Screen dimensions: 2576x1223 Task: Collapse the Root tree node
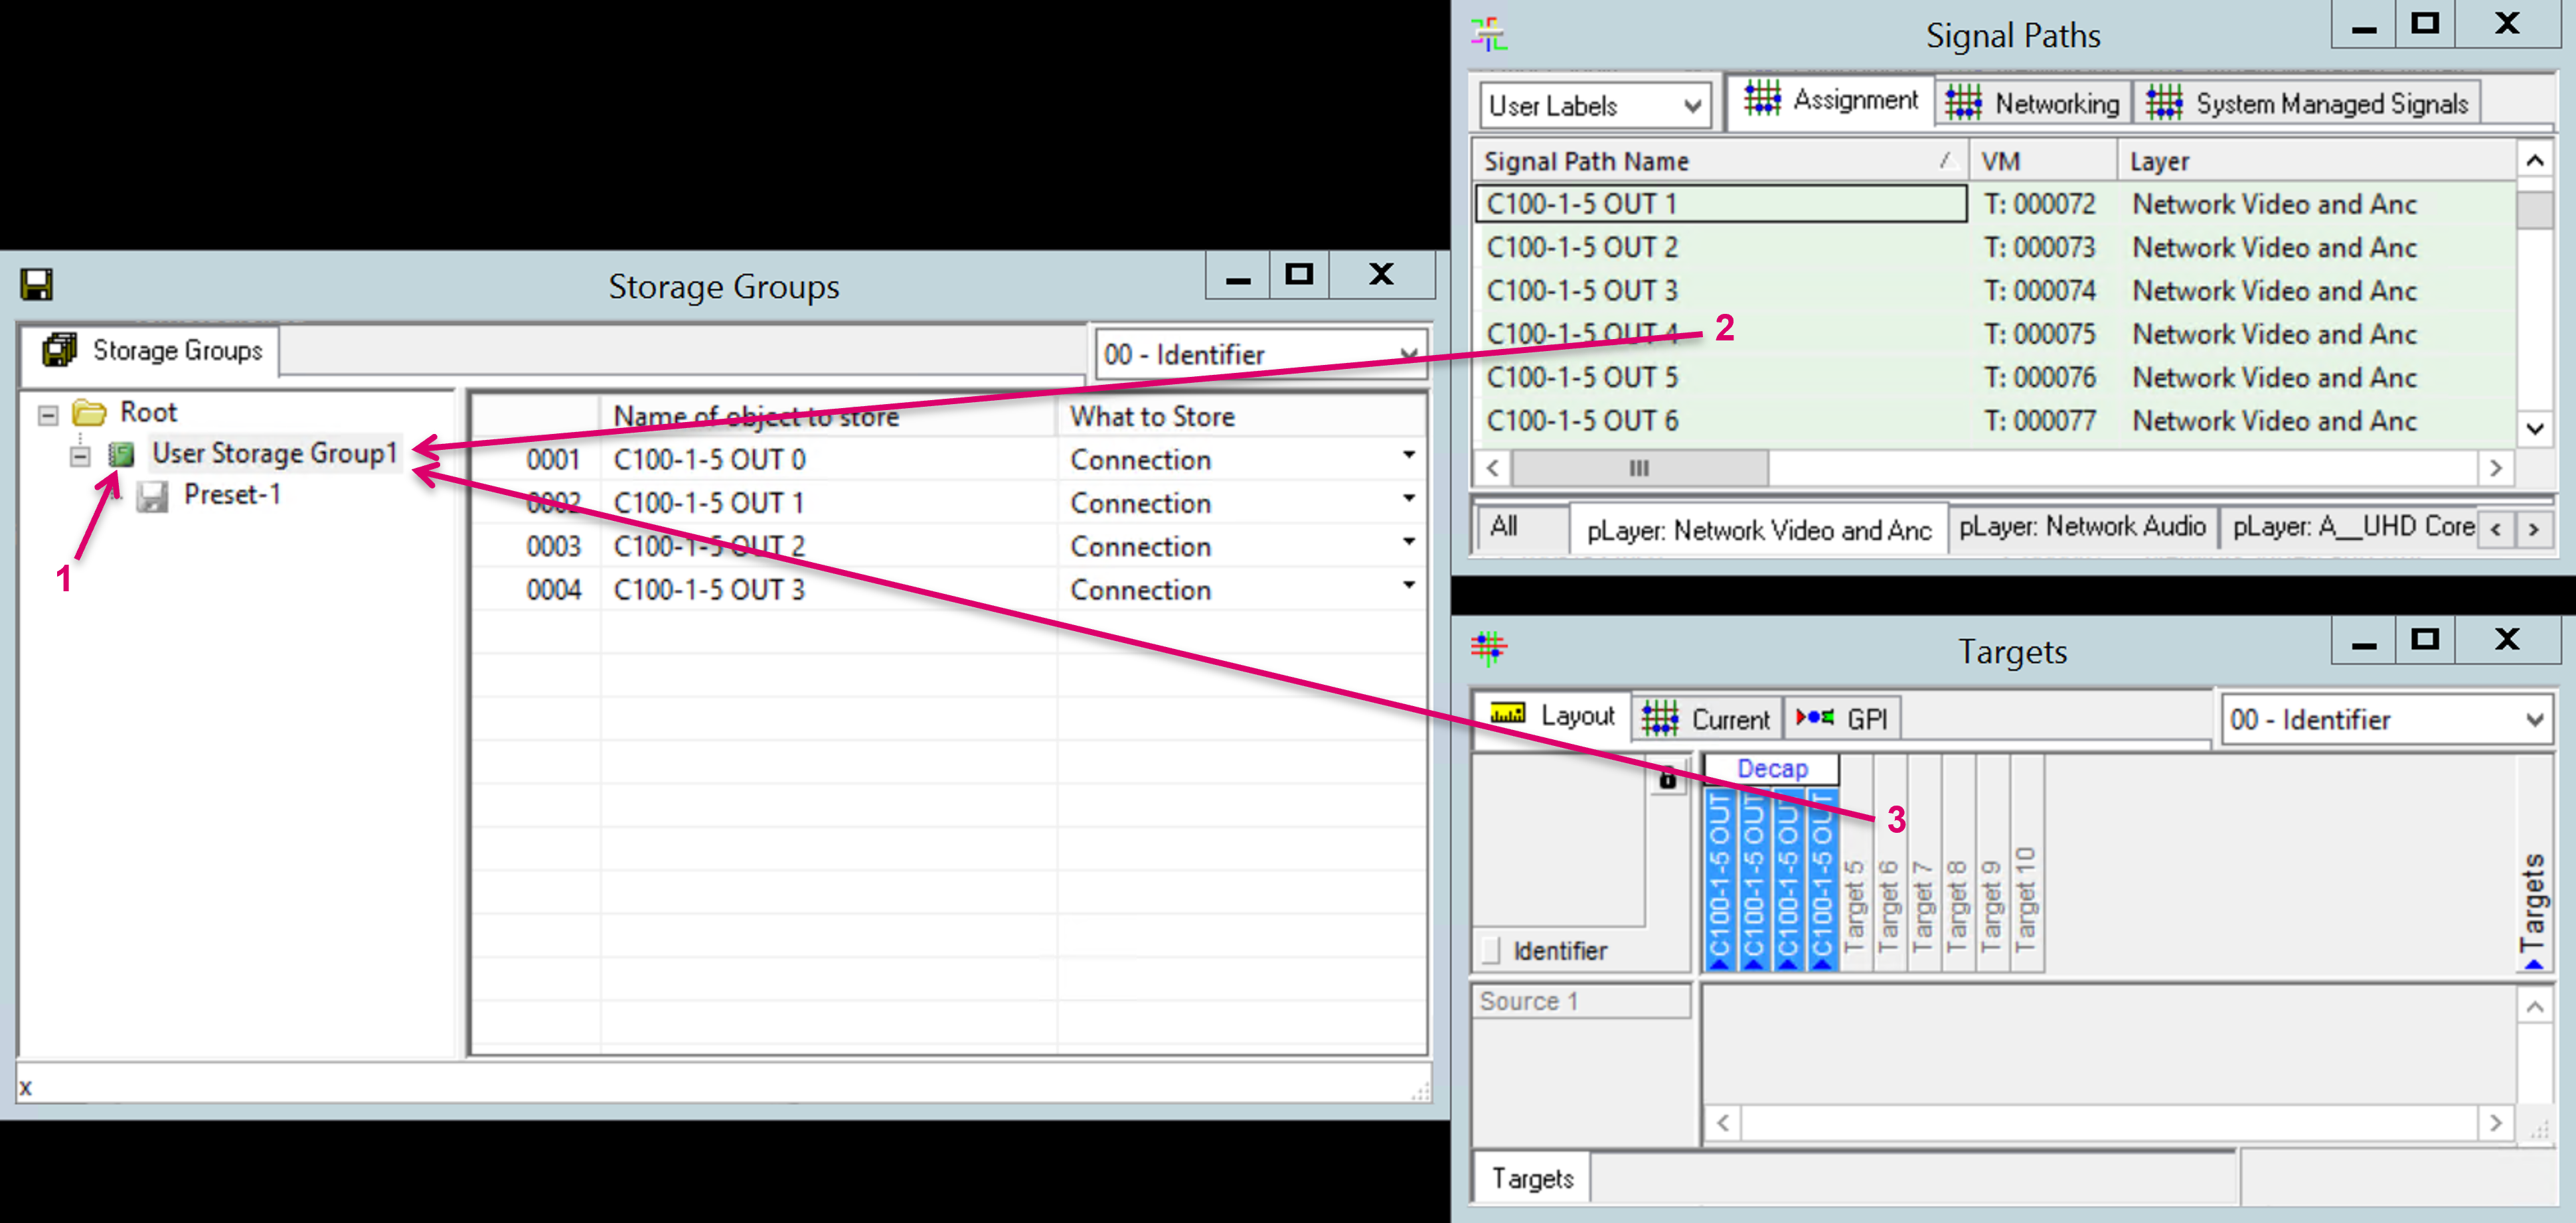pos(48,413)
